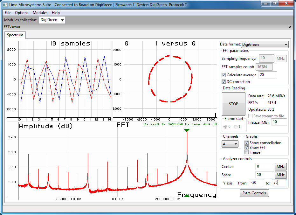This screenshot has height=215, width=296.
Task: Click the Data rate value 28.6 MiB/s
Action: click(x=276, y=96)
